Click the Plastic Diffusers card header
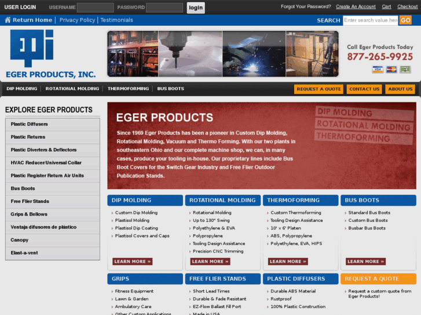 pos(301,279)
